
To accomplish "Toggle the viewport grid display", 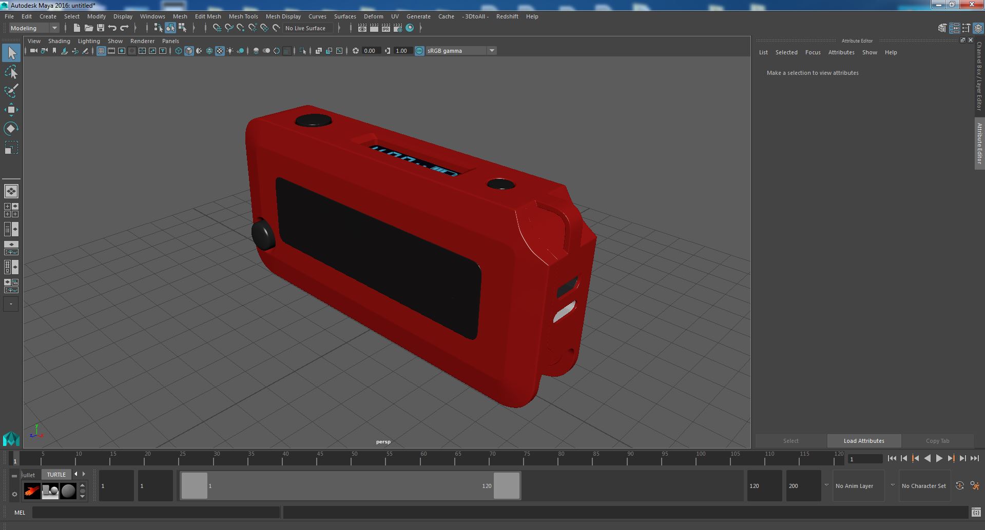I will click(x=101, y=51).
